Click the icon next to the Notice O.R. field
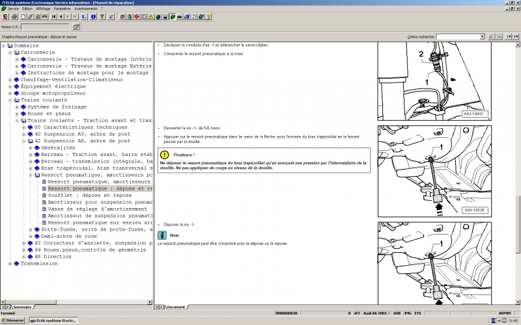This screenshot has height=325, width=521. [x=76, y=27]
